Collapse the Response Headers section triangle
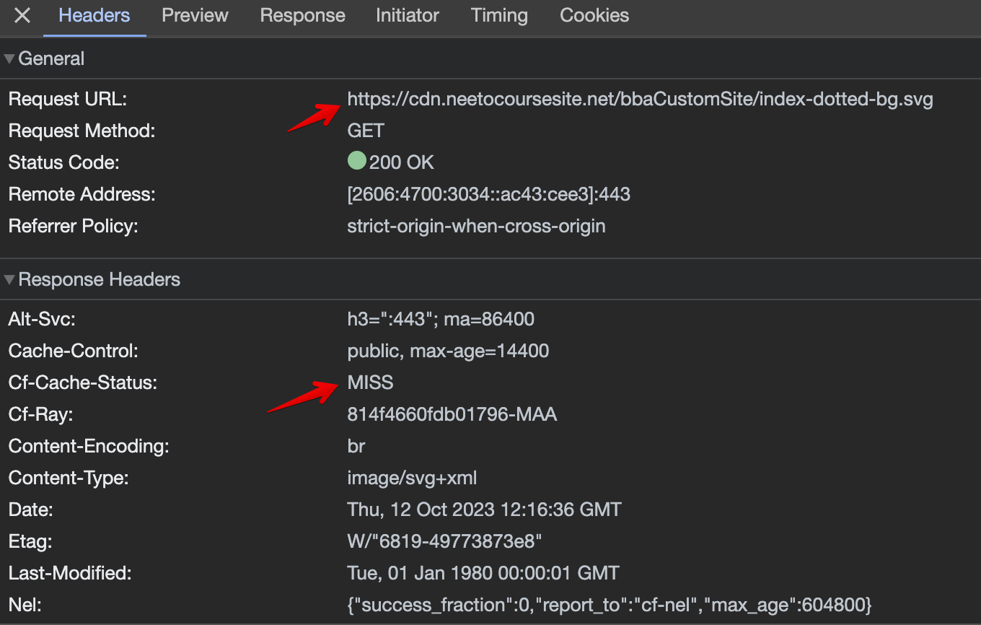Image resolution: width=981 pixels, height=625 pixels. (9, 279)
